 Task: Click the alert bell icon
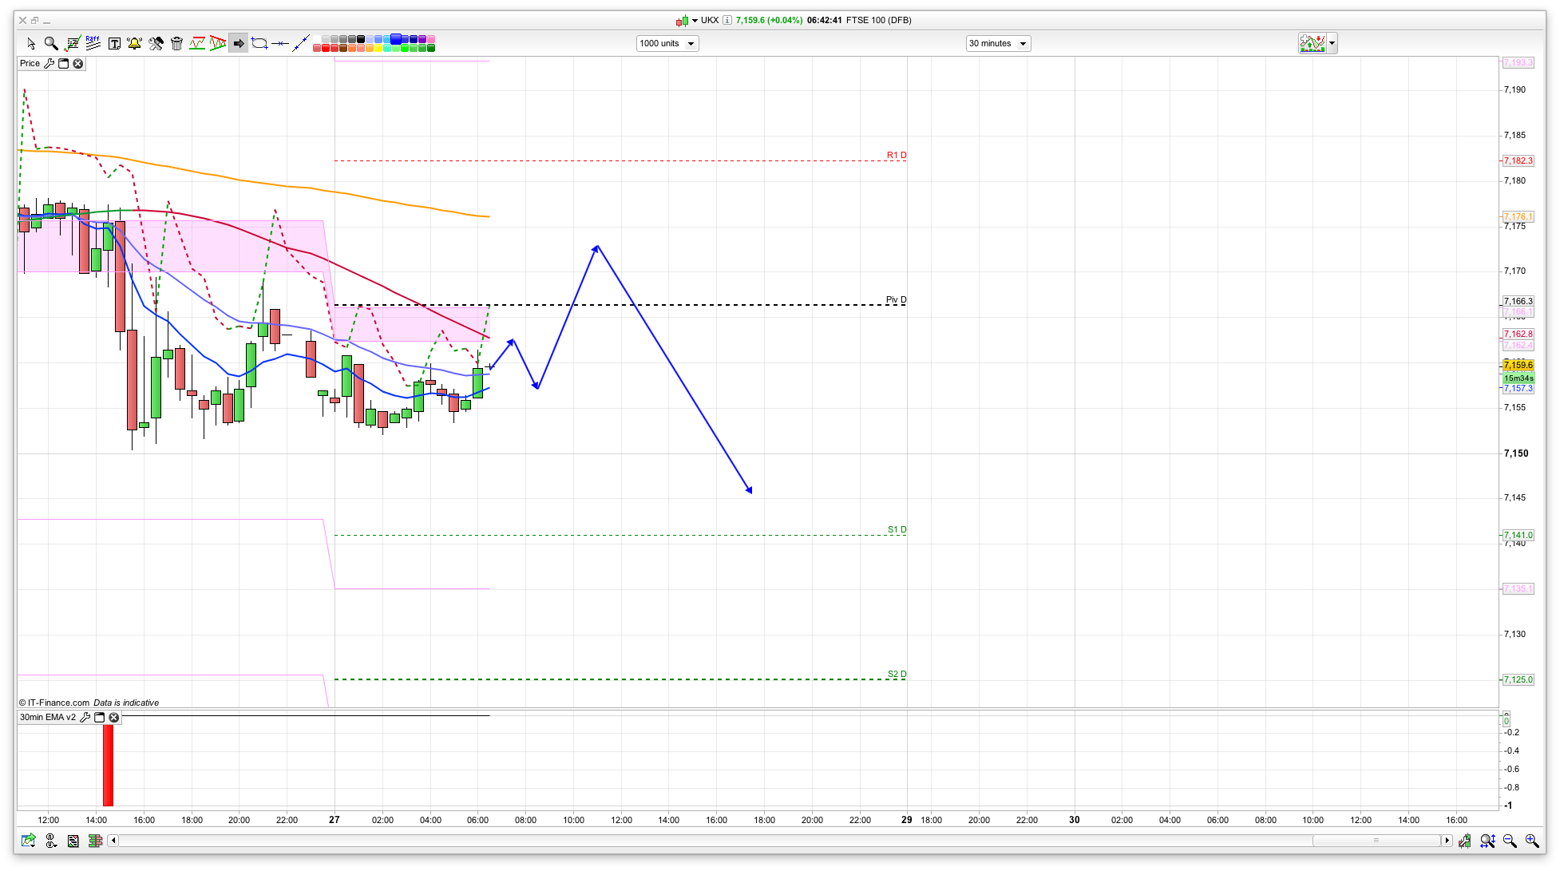134,43
